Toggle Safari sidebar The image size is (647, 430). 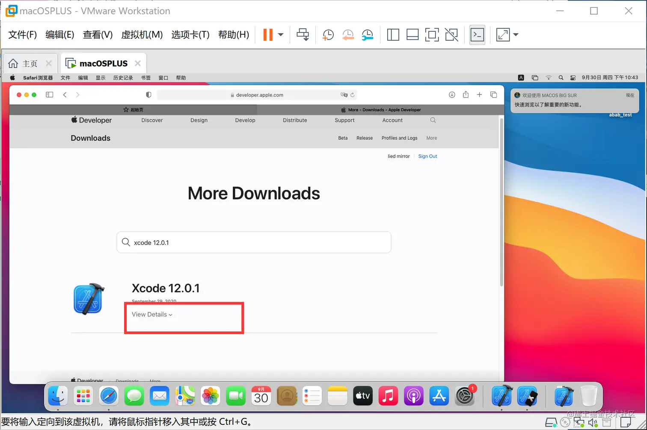point(50,95)
